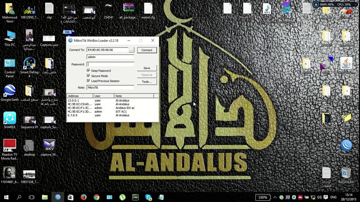
Task: Select the ubnt-disco... Java icon
Action: point(346,66)
